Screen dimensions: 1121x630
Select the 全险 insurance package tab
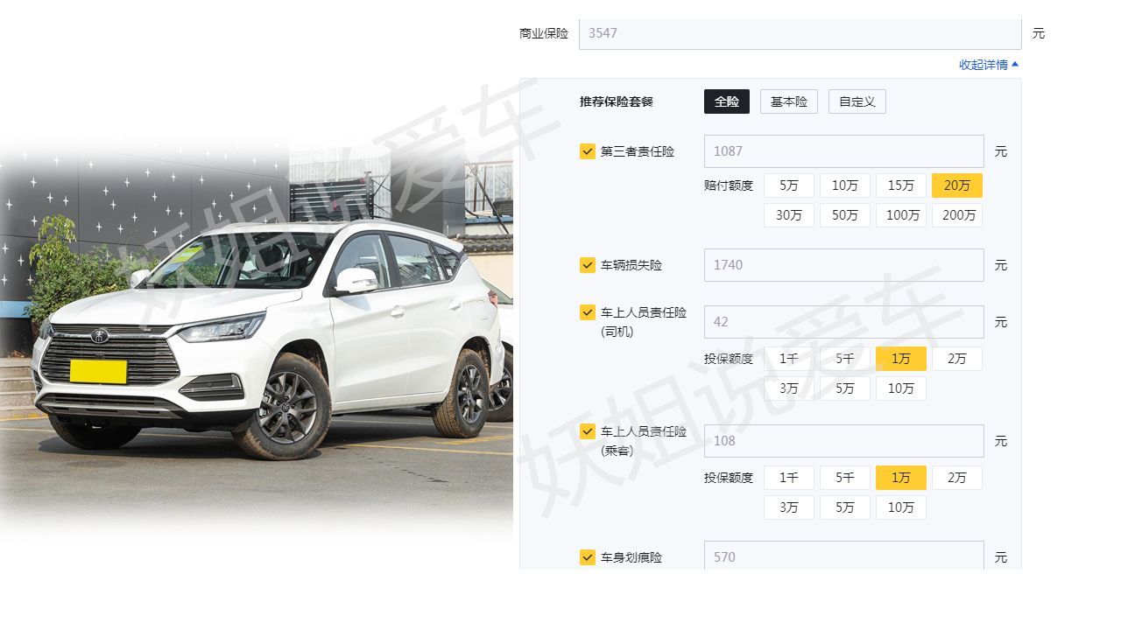[x=727, y=101]
